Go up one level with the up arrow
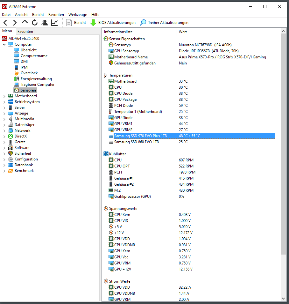289x304 pixels. click(25, 22)
